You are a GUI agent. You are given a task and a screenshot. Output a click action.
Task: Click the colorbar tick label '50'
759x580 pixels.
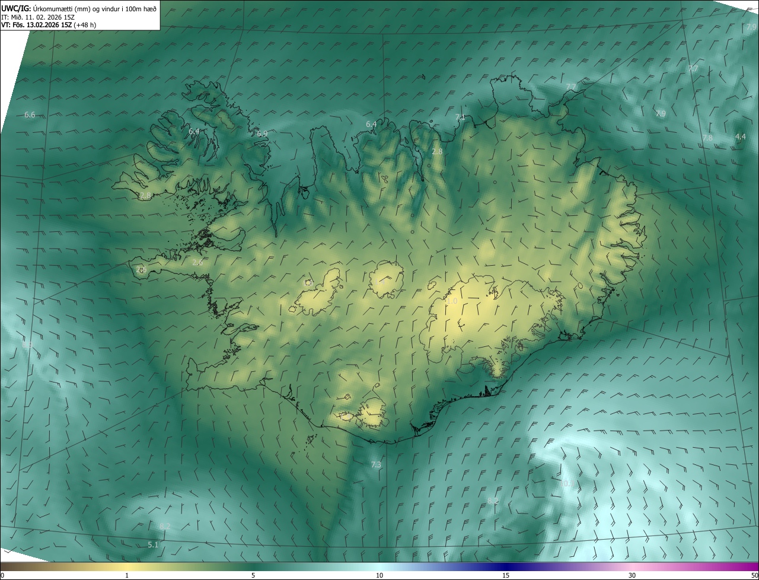click(754, 575)
